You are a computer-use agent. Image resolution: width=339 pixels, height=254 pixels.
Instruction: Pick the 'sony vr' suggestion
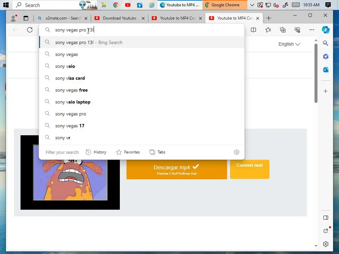[x=142, y=137]
